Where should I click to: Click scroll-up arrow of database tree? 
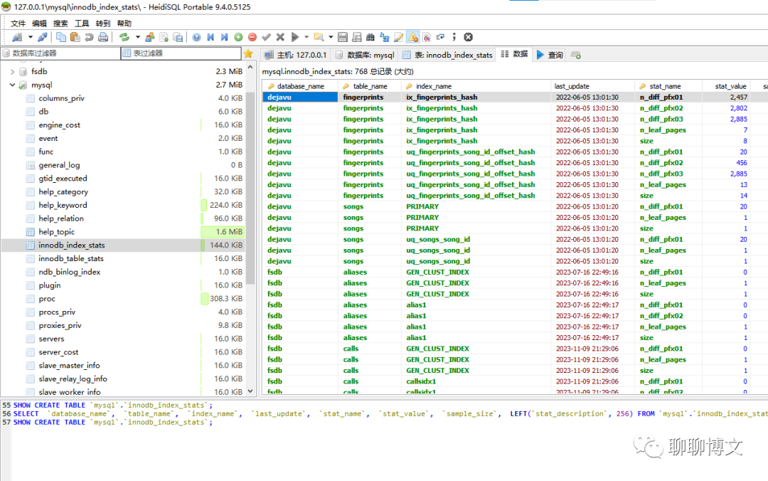pos(250,67)
